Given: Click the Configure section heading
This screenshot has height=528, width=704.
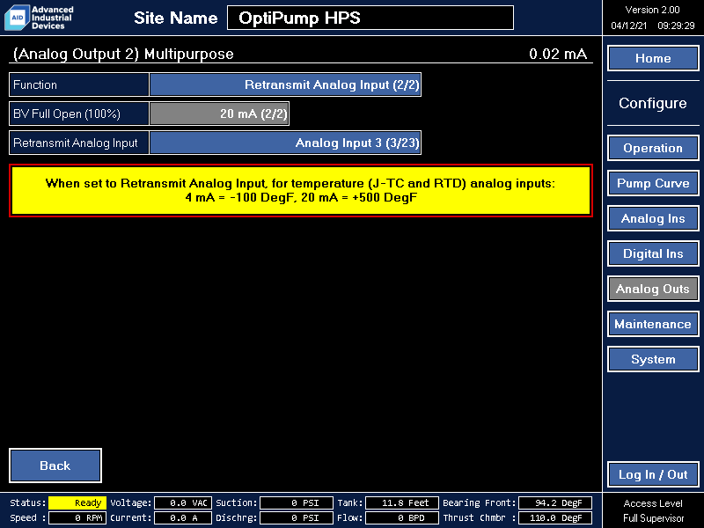Looking at the screenshot, I should [x=653, y=103].
